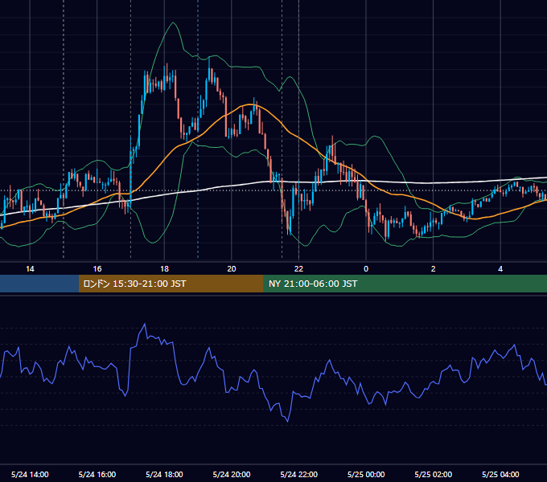Select the ロンドン 15:30-21:00 JST session bar
The width and height of the screenshot is (547, 482).
click(171, 284)
